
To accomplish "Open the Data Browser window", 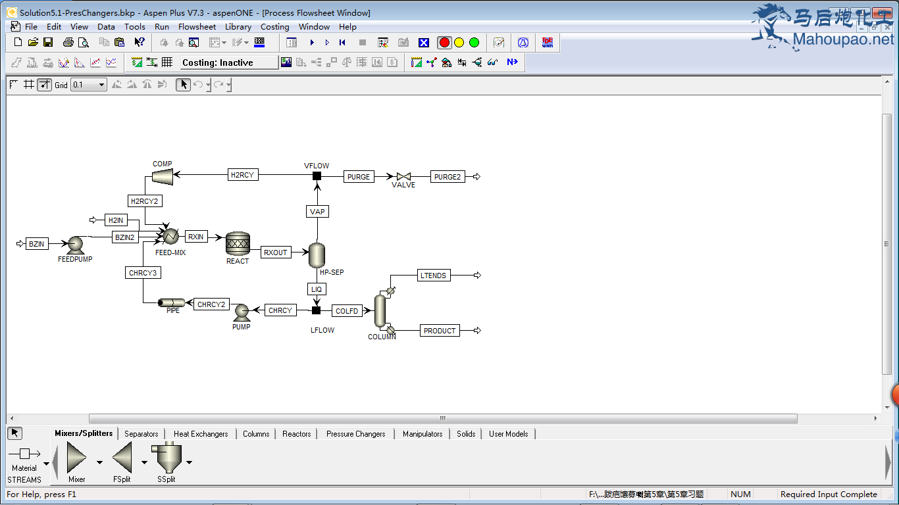I will [x=193, y=42].
